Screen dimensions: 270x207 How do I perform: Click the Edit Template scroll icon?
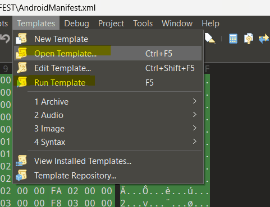21,68
